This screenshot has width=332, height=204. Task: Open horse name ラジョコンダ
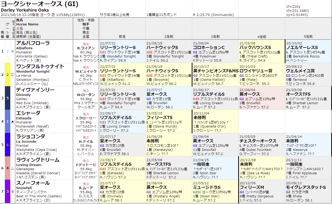pyautogui.click(x=31, y=137)
